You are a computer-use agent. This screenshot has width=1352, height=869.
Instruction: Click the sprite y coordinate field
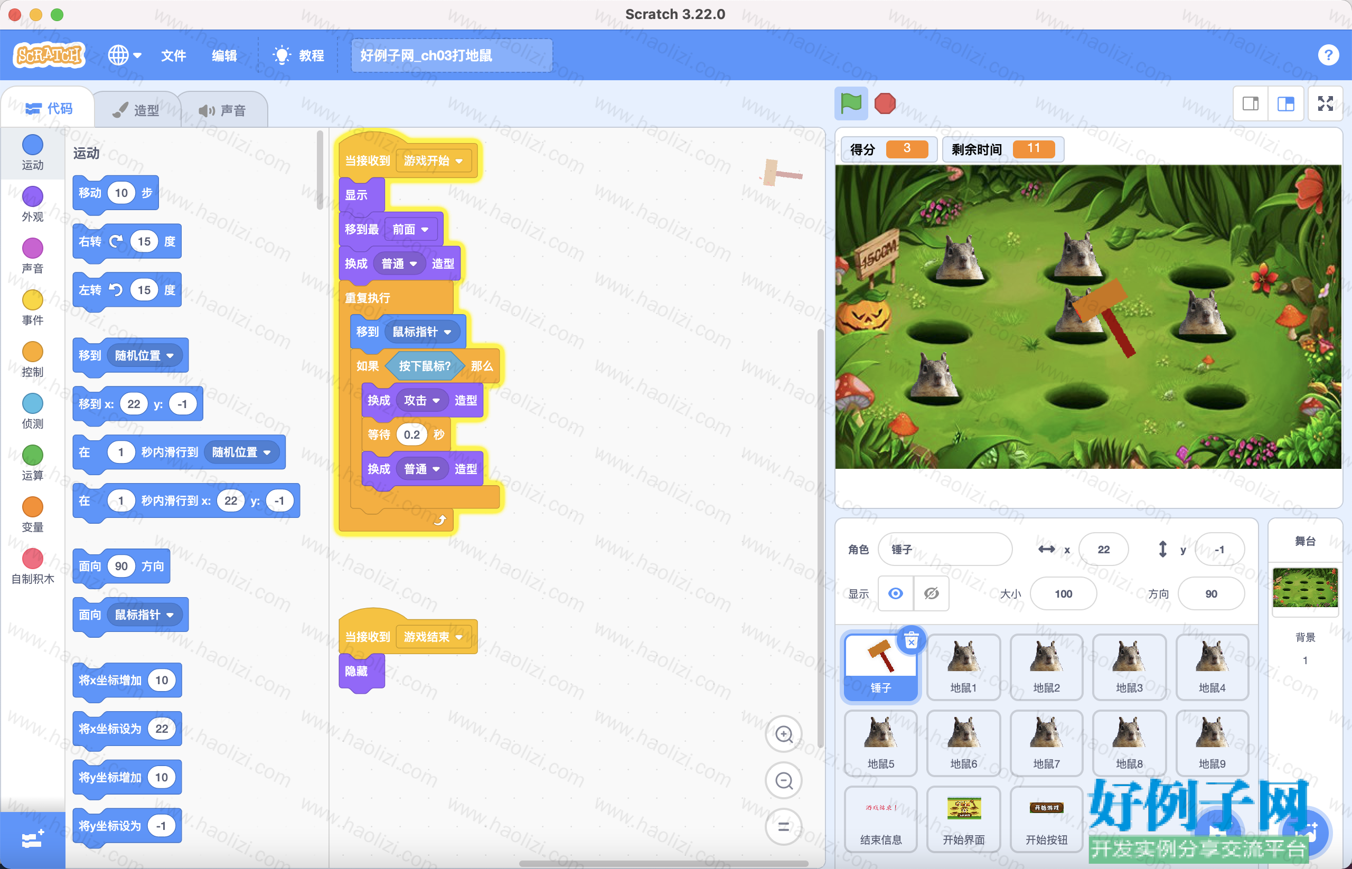click(x=1219, y=549)
